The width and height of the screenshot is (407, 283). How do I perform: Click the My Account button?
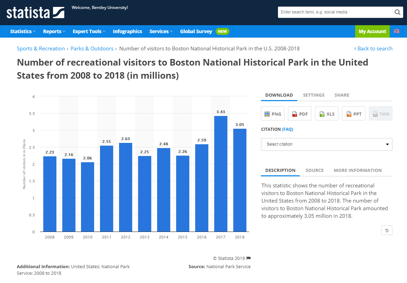click(372, 31)
